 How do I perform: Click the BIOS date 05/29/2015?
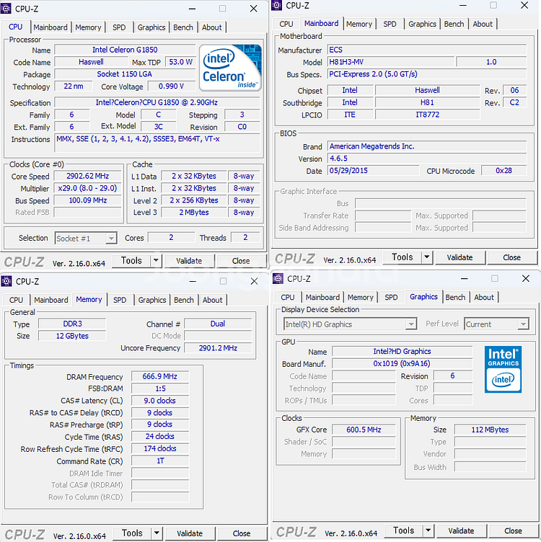tap(373, 170)
